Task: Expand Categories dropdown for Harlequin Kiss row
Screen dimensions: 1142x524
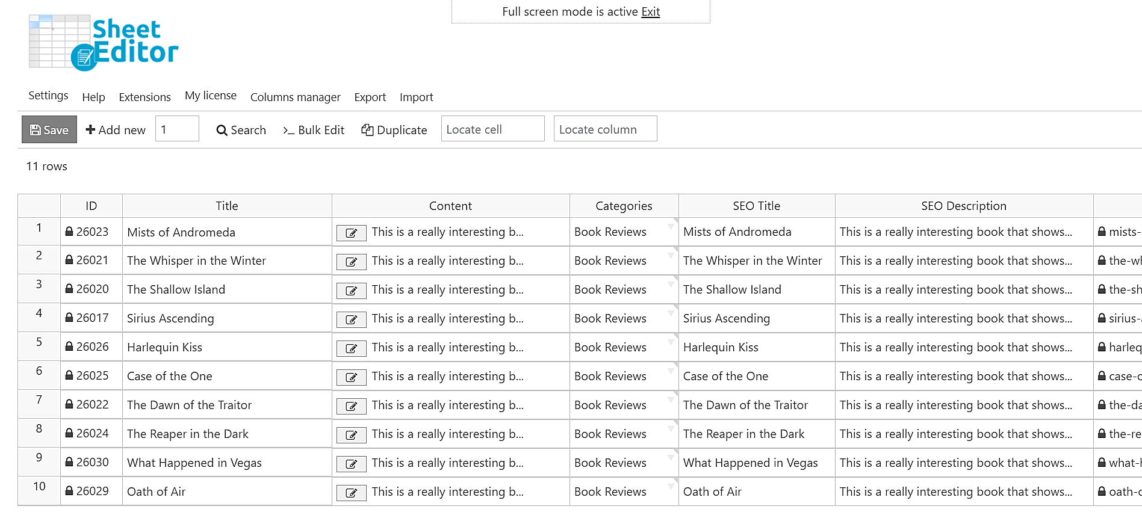Action: click(671, 342)
